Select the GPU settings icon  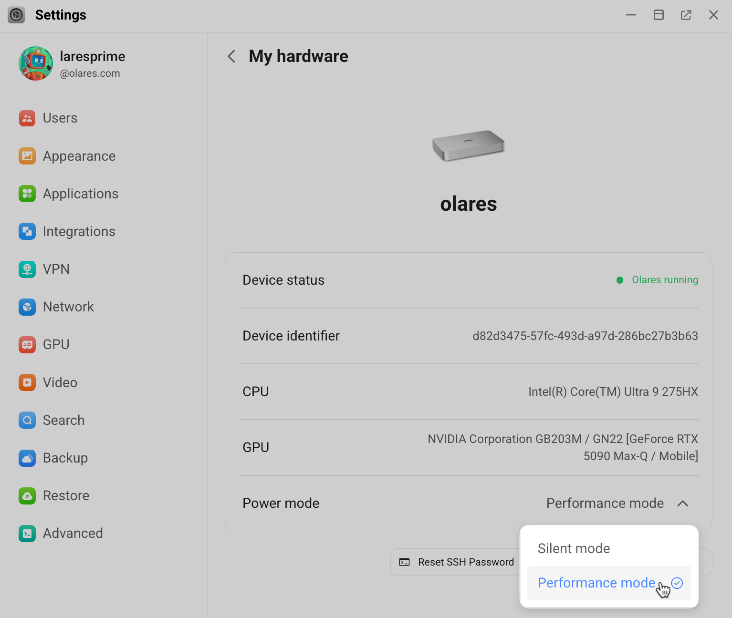point(27,344)
